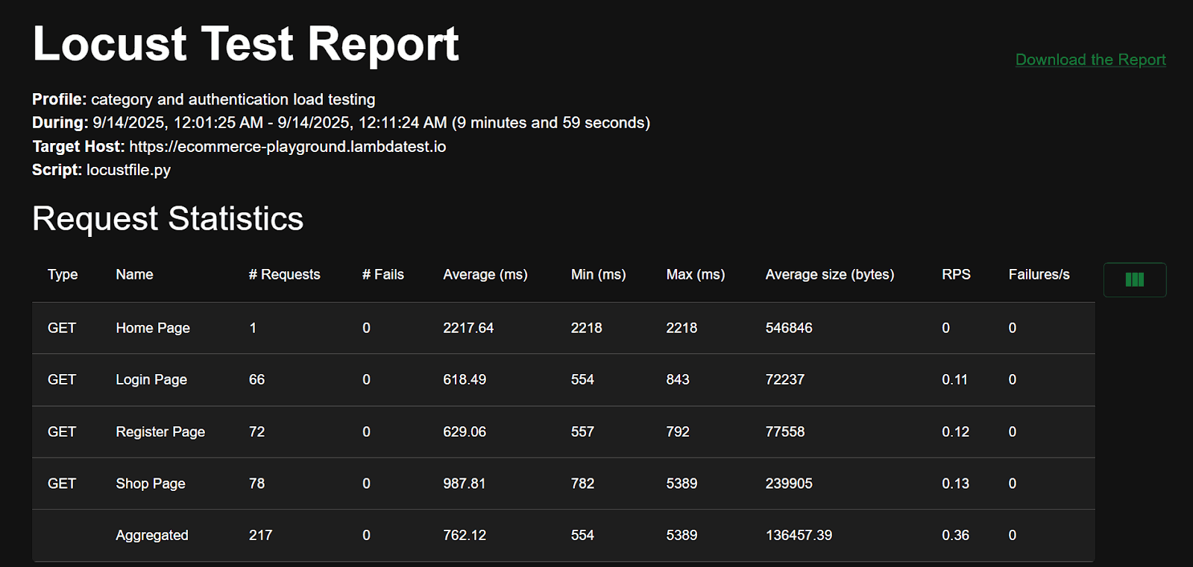Click the Download the Report link
This screenshot has width=1193, height=567.
[x=1090, y=60]
